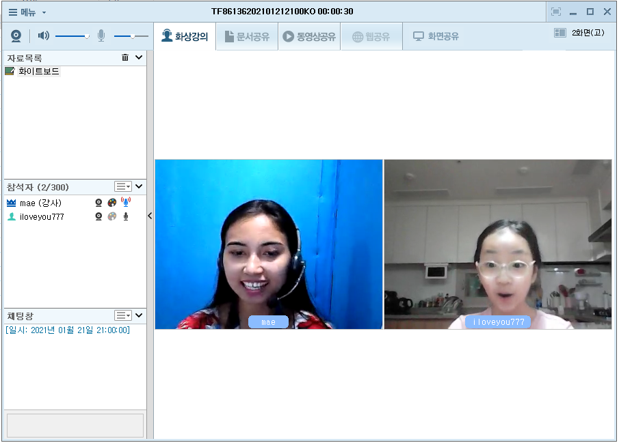Mute the speaker volume icon
The image size is (619, 443).
44,36
